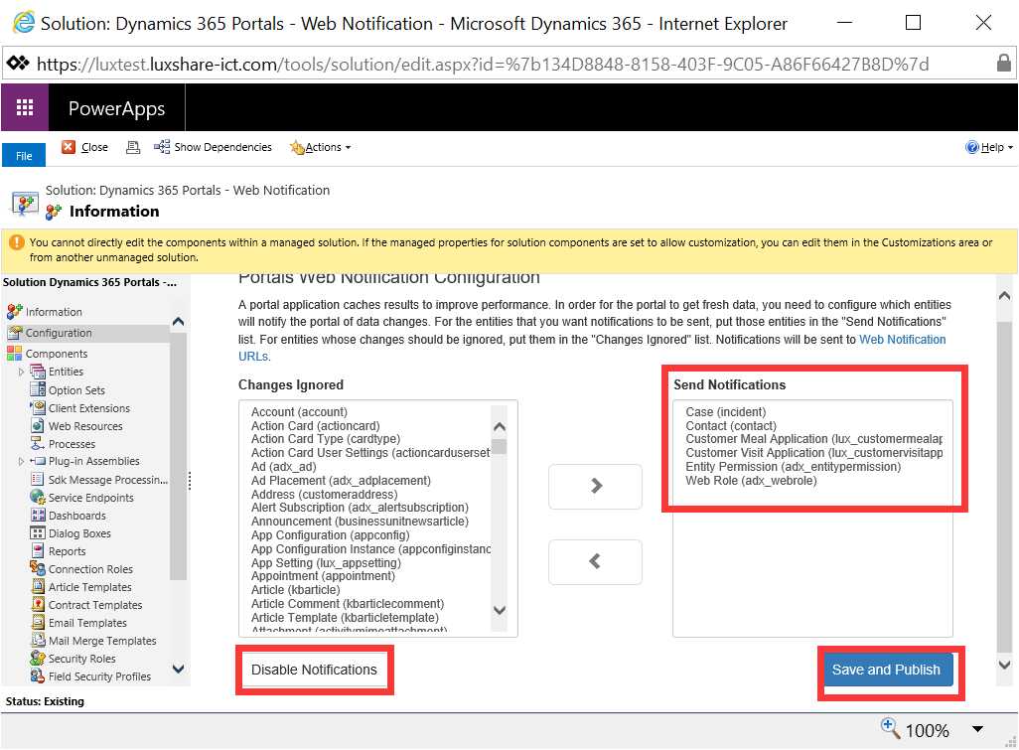1019x750 pixels.
Task: Click the Components icon in sidebar
Action: click(x=14, y=354)
